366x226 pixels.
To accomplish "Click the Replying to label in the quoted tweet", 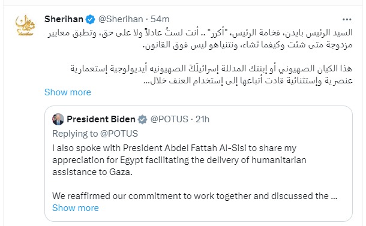I will click(75, 134).
